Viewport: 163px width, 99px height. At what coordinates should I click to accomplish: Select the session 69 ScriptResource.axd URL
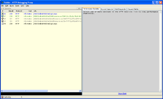tap(57, 21)
